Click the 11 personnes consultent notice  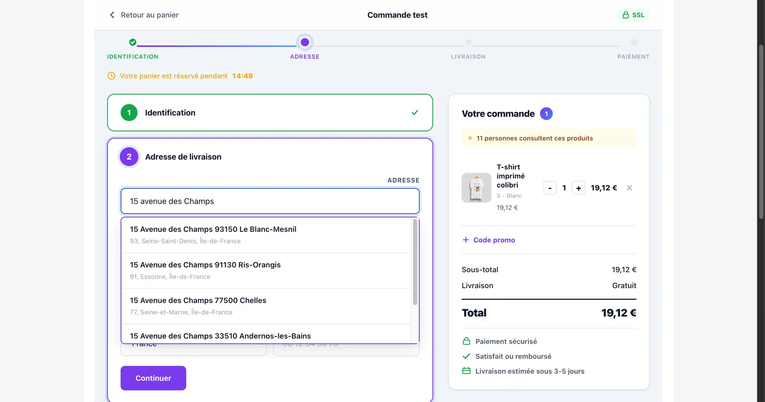[549, 138]
